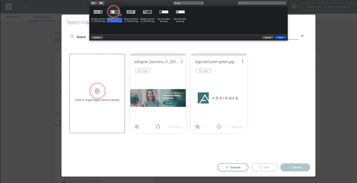The image size is (357, 183).
Task: Open more options for logo-text-plain-green.jpg card
Action: coord(243,61)
